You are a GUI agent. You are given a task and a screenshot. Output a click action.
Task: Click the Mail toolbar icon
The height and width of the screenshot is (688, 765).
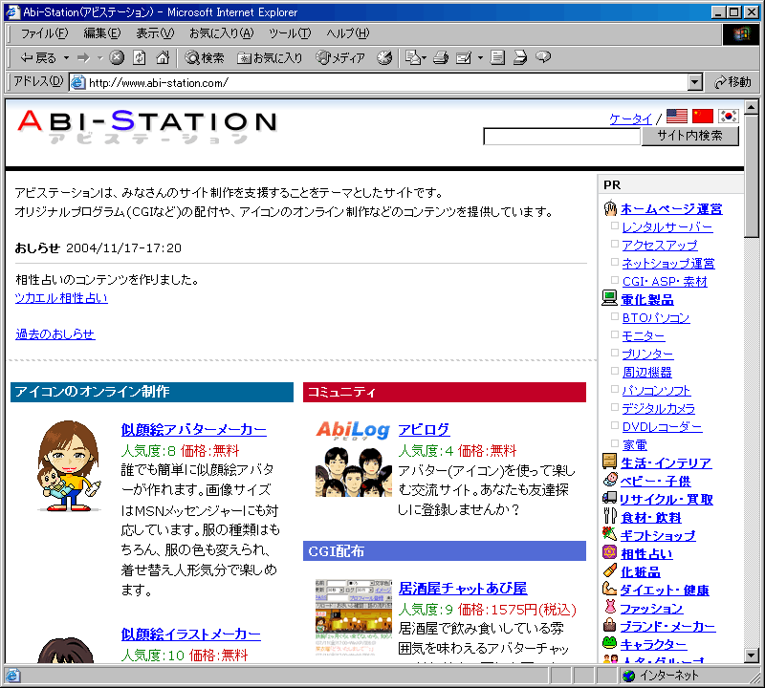413,57
